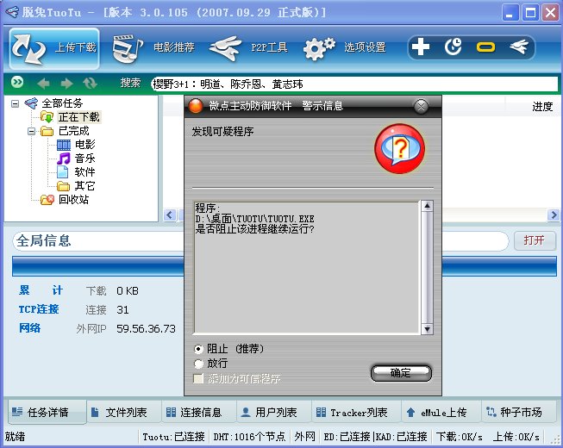Go back with the left arrow
The width and height of the screenshot is (563, 448).
coord(43,84)
